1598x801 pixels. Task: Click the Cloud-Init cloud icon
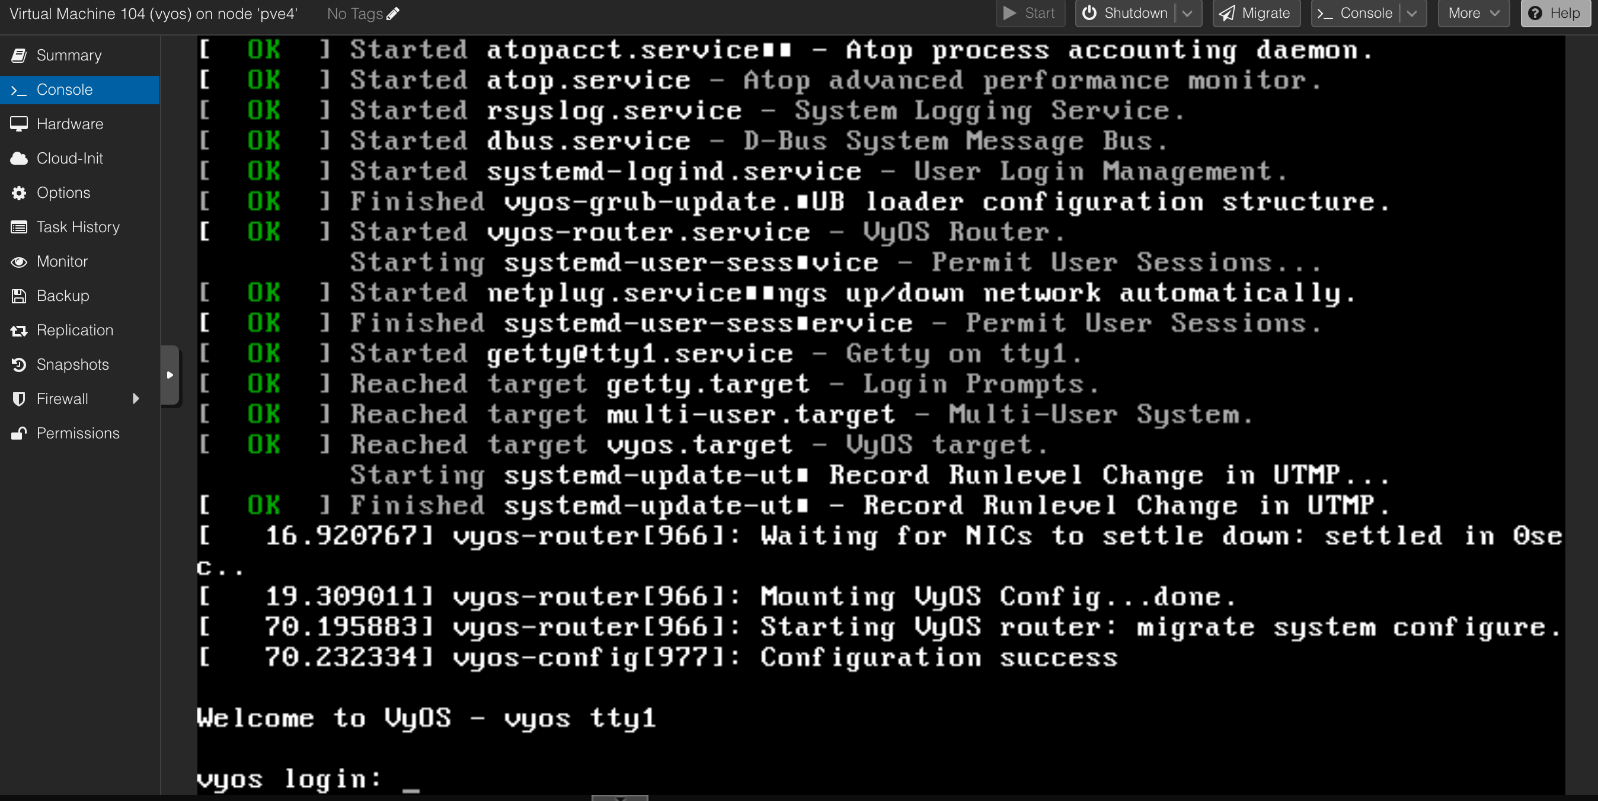tap(19, 159)
